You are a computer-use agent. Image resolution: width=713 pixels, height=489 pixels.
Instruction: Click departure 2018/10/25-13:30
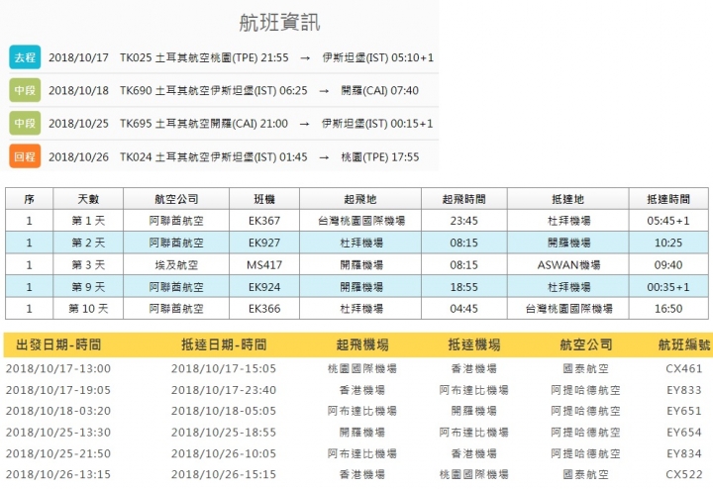click(58, 433)
